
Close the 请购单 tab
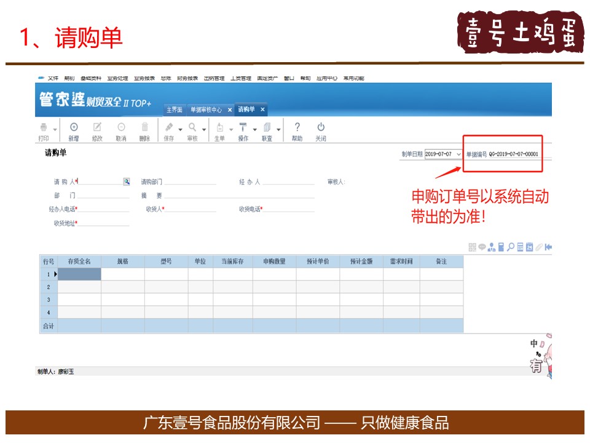(x=262, y=110)
